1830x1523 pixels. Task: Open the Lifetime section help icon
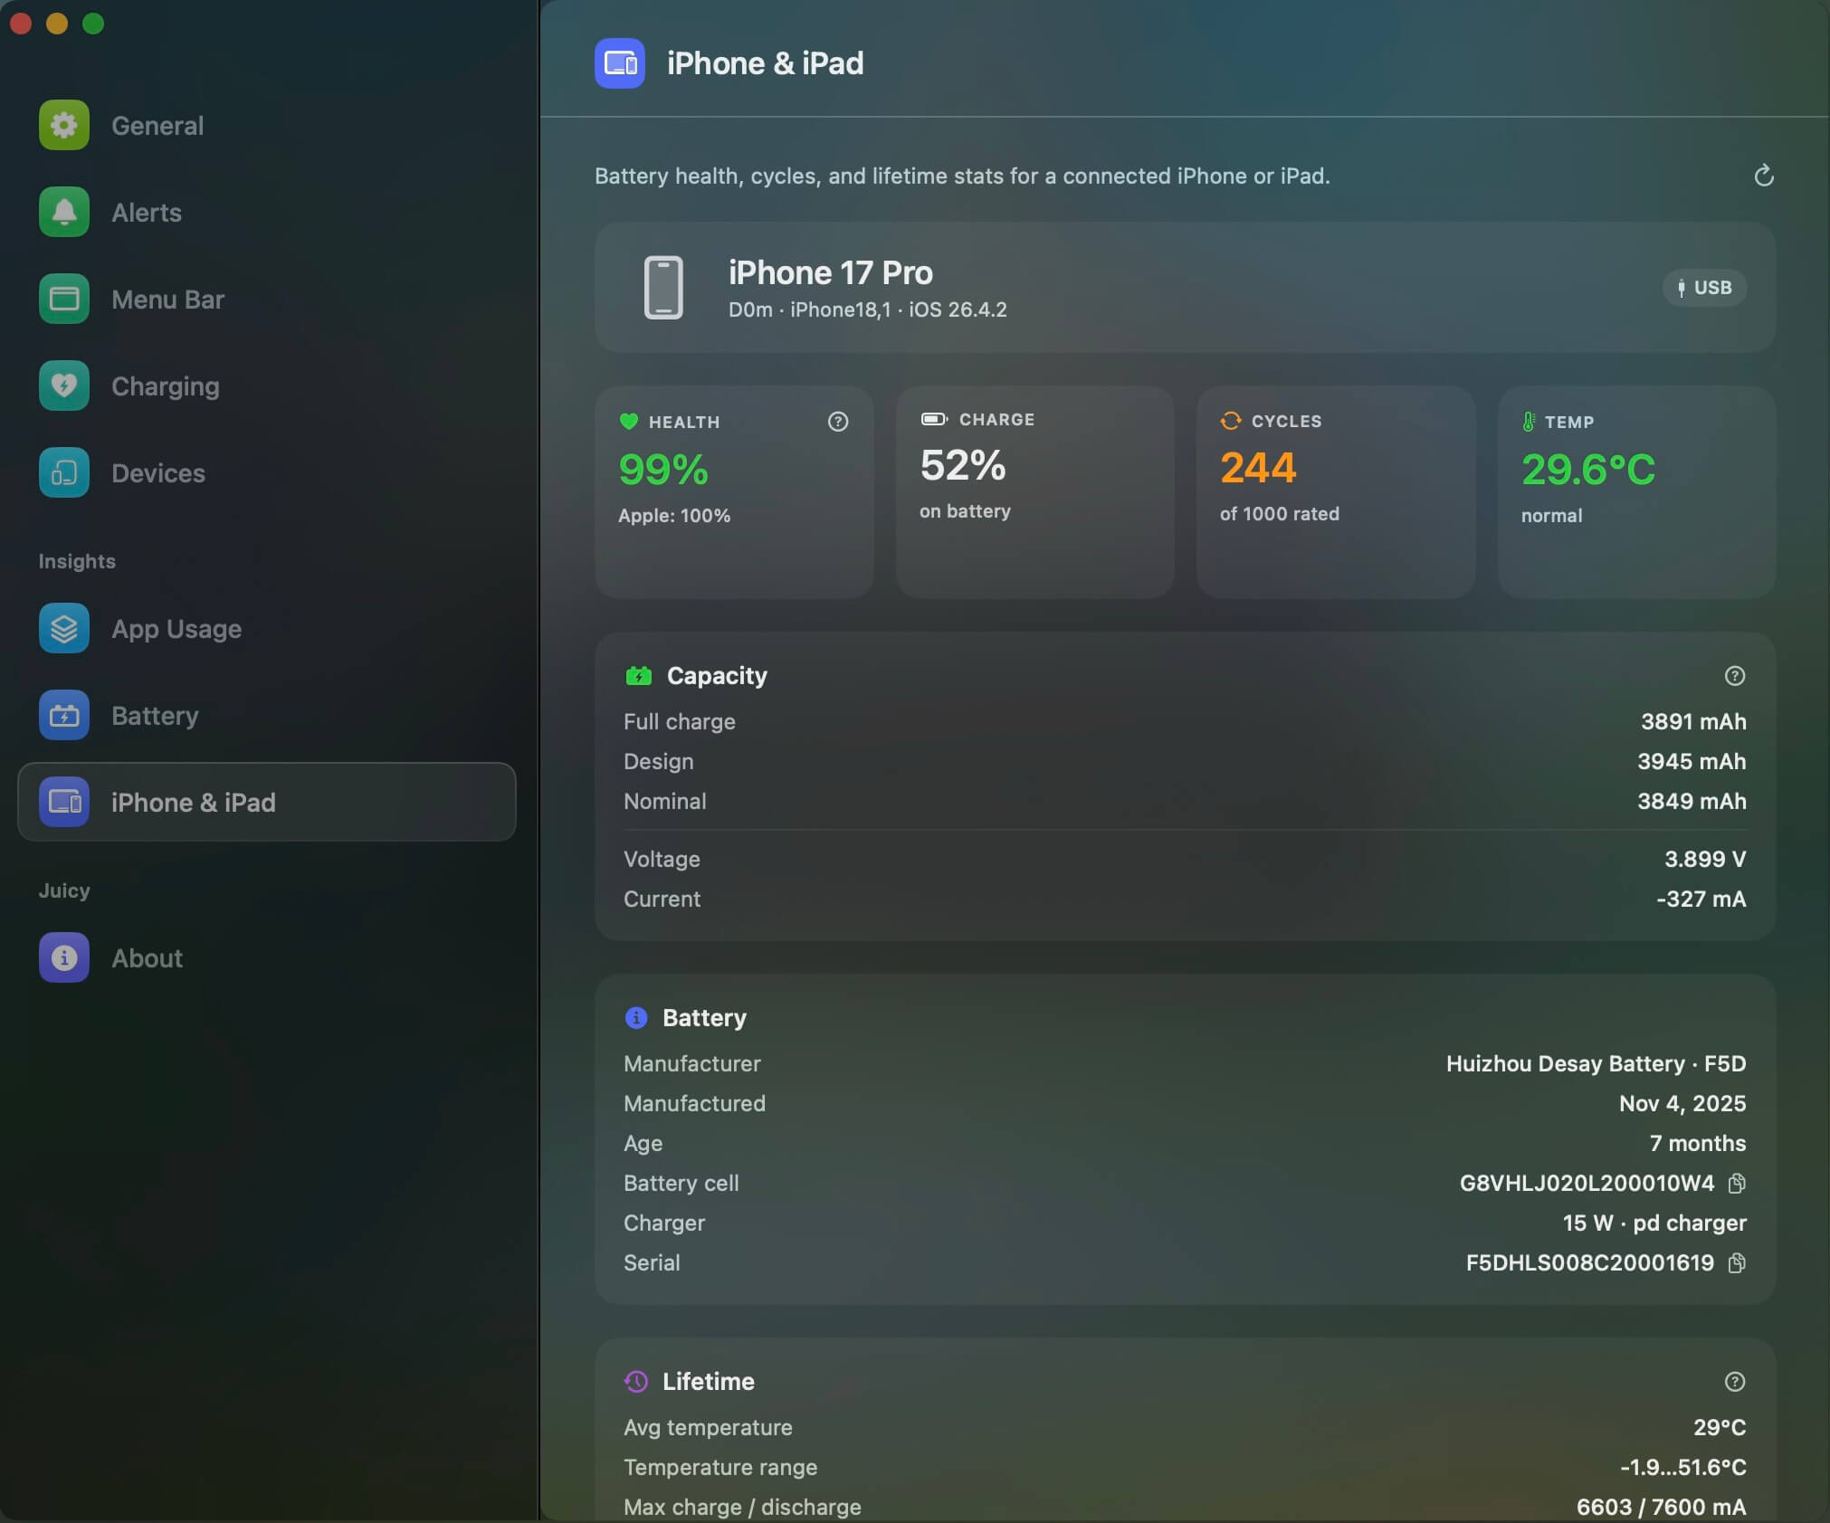coord(1734,1382)
